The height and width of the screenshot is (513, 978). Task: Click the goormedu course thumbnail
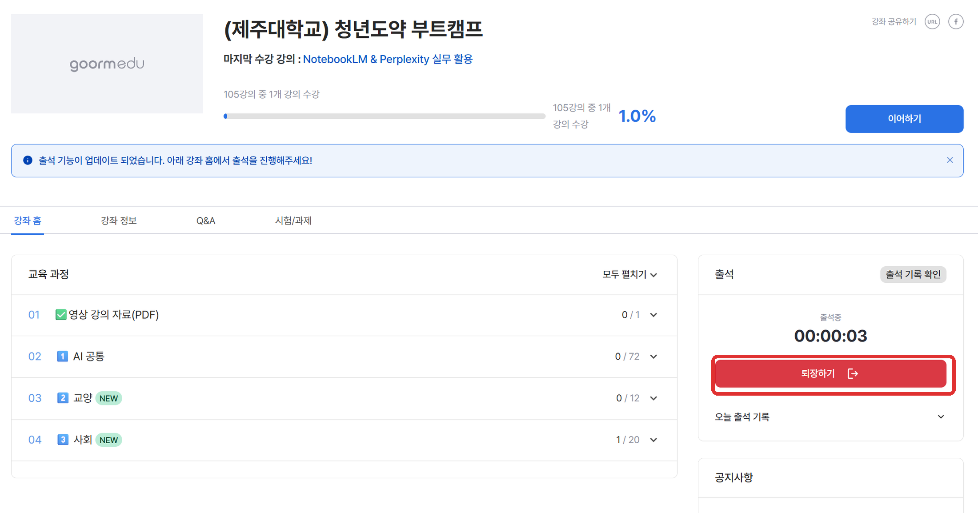point(107,64)
